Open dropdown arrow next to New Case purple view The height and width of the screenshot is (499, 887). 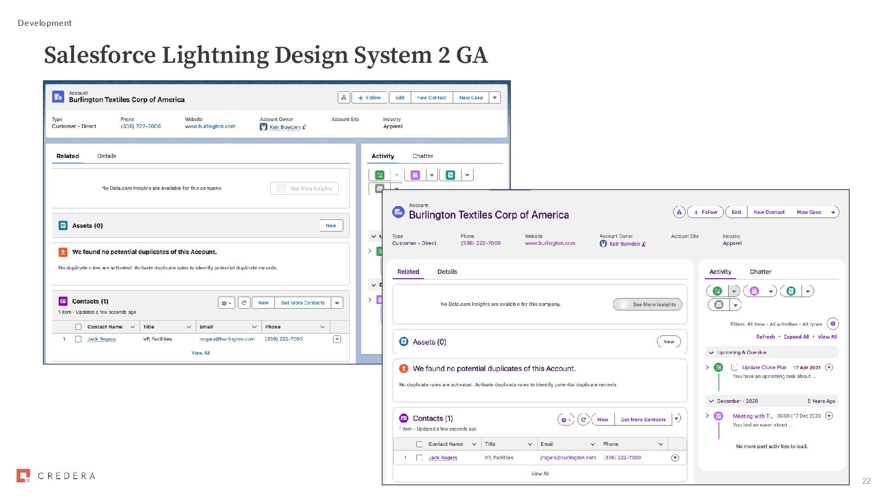click(833, 213)
